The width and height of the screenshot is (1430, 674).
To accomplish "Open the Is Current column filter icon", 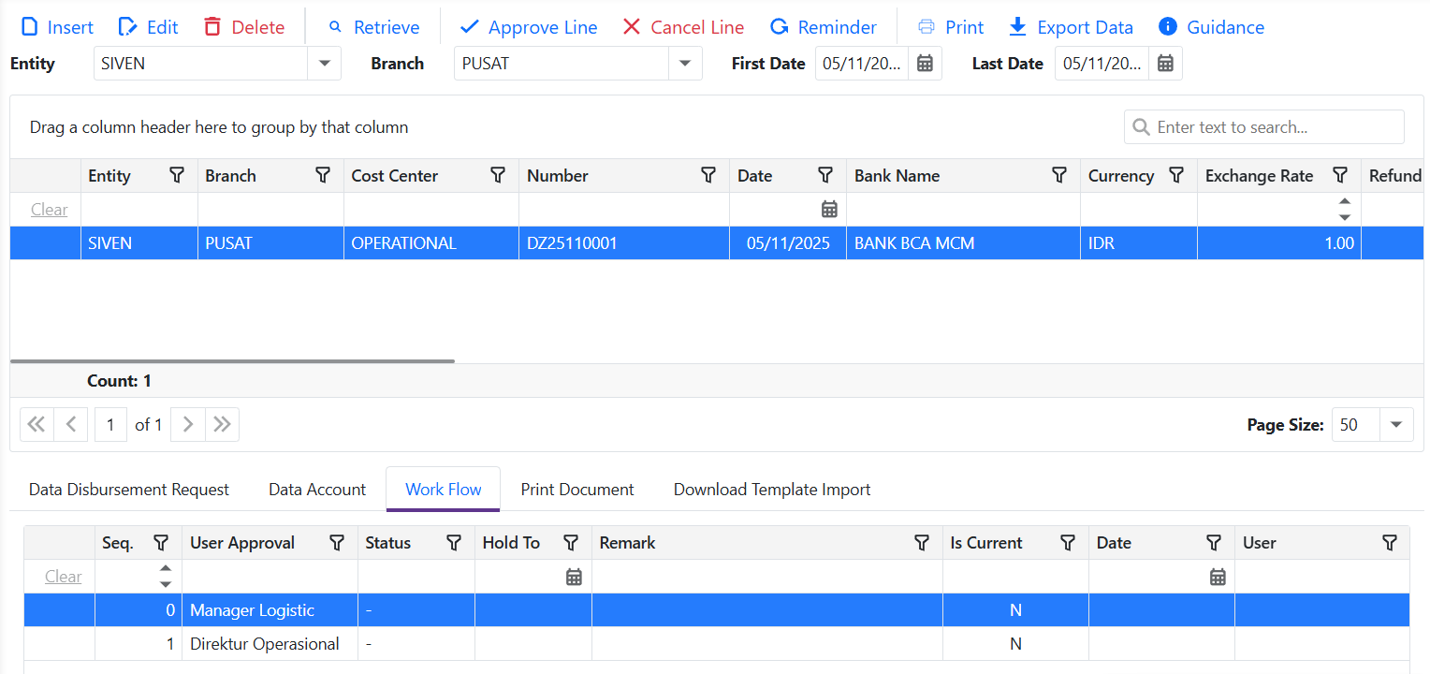I will (1068, 542).
